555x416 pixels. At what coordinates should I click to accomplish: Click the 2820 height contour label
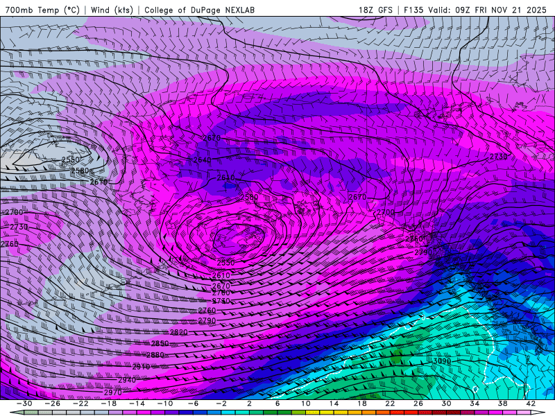[179, 332]
